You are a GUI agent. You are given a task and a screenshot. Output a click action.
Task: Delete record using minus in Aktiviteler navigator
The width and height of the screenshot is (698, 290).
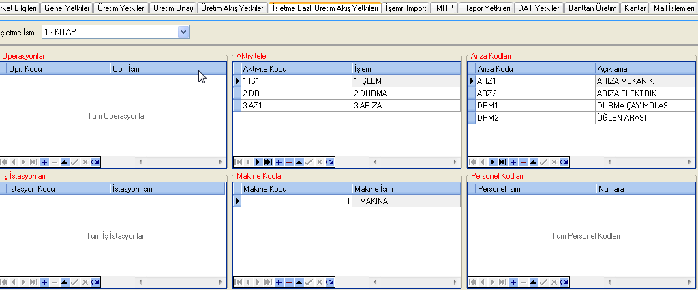click(289, 162)
